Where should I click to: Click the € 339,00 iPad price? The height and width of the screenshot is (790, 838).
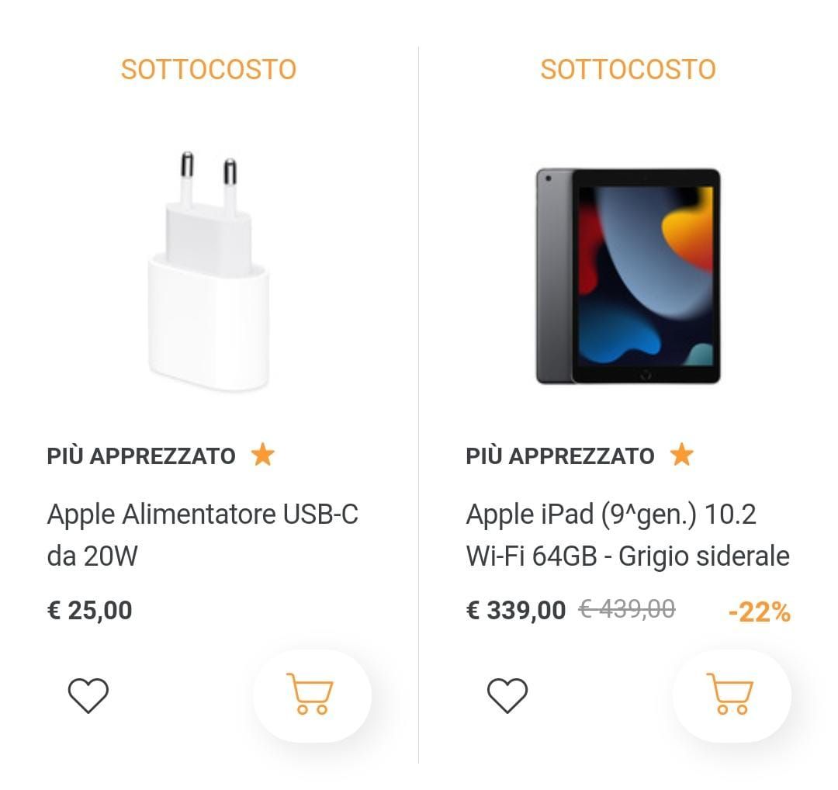(516, 610)
